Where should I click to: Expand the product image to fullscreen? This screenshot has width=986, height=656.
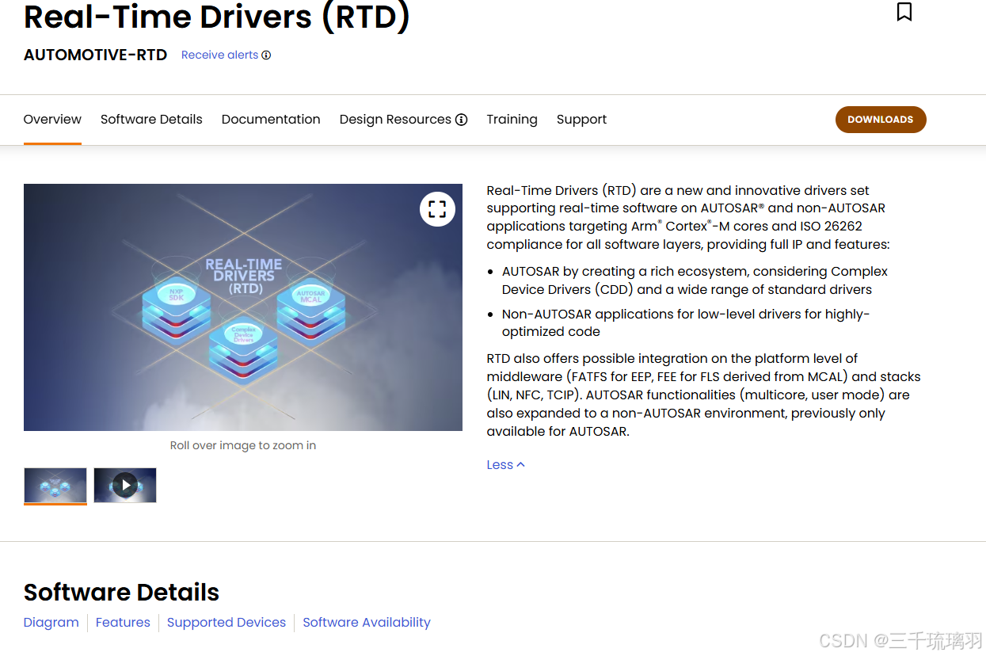pos(437,209)
